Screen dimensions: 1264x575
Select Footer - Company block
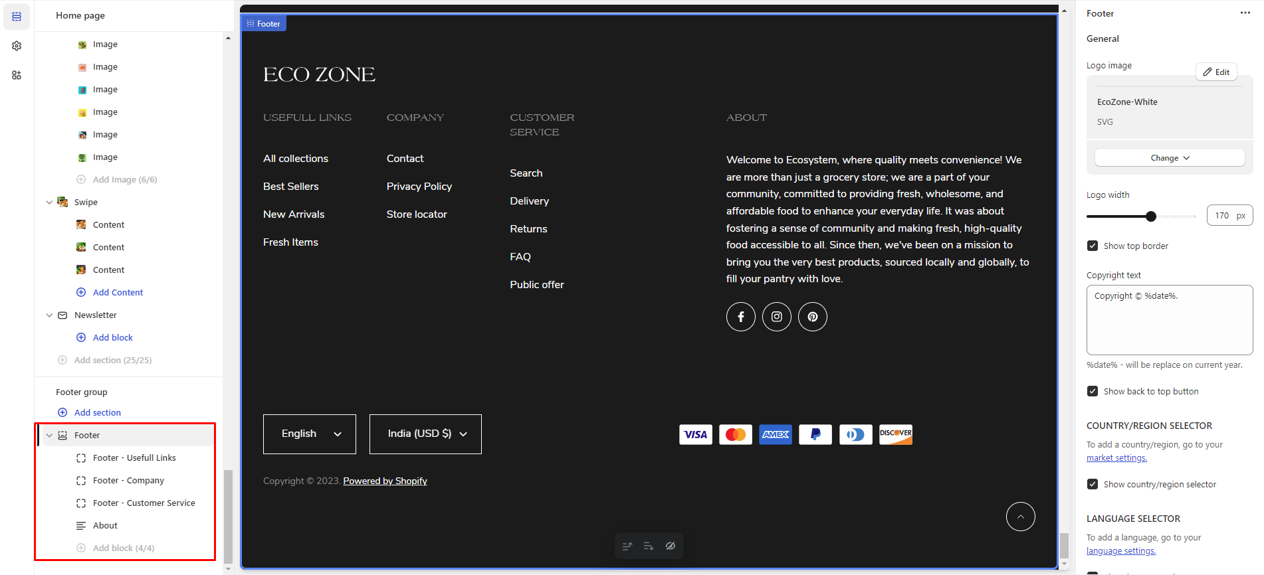[x=128, y=480]
